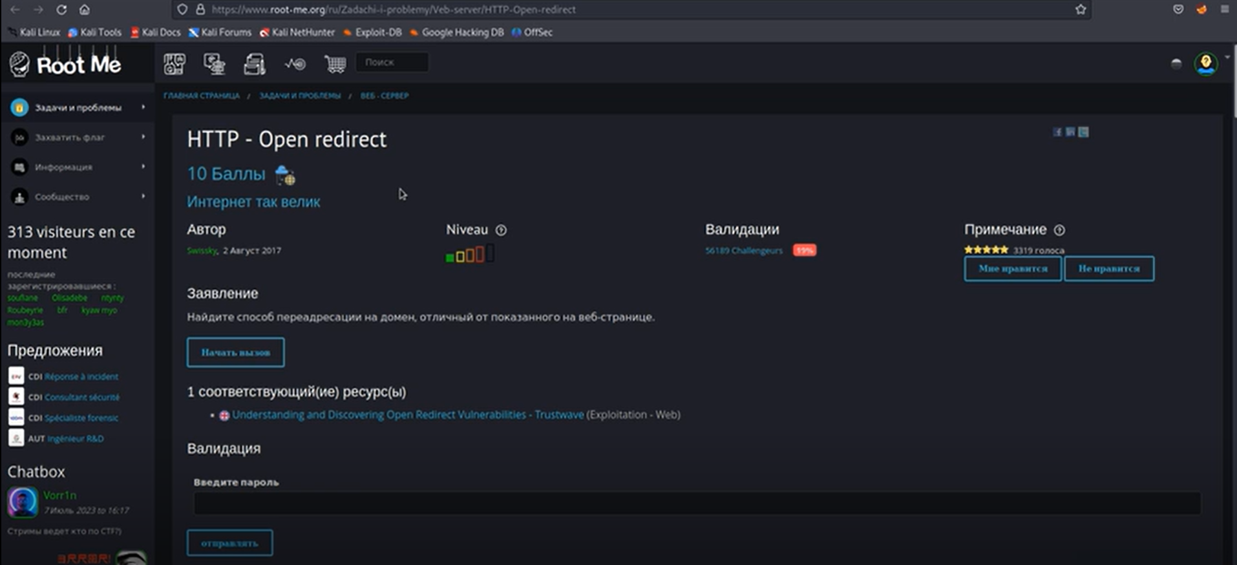This screenshot has height=565, width=1237.
Task: Click the Root Me logo
Action: (65, 64)
